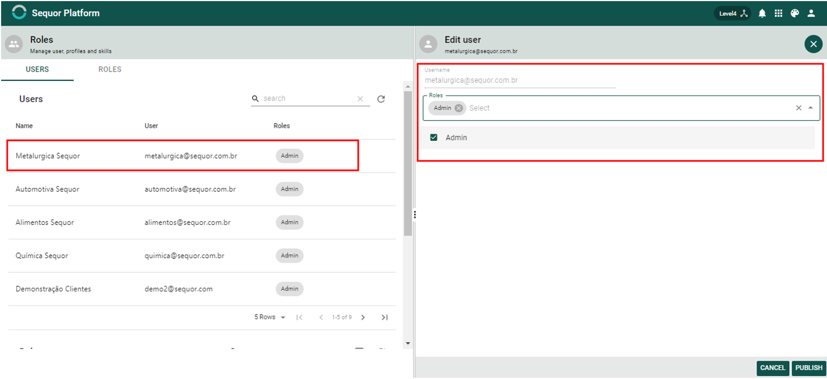This screenshot has width=827, height=379.
Task: Click the Admin chip for Automotiva Sequor
Action: click(x=289, y=189)
